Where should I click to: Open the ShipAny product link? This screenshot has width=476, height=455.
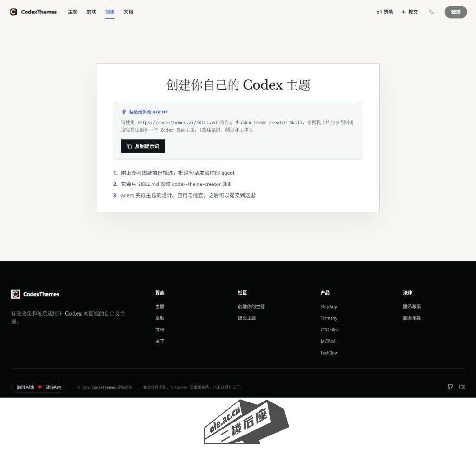coord(329,307)
